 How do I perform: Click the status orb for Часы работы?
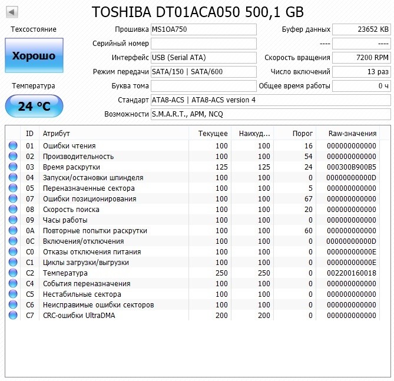coord(13,220)
